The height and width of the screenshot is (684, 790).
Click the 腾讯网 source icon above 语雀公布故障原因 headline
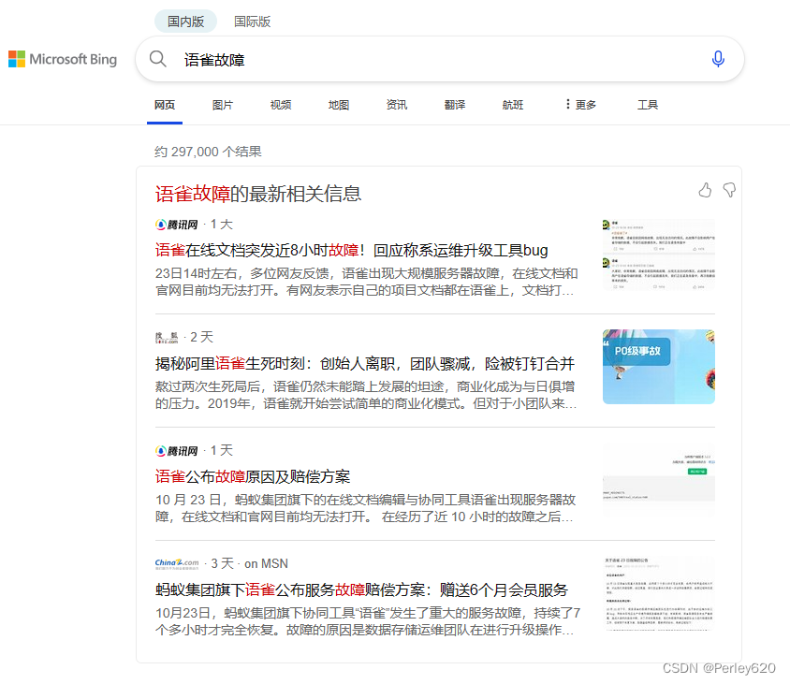176,451
